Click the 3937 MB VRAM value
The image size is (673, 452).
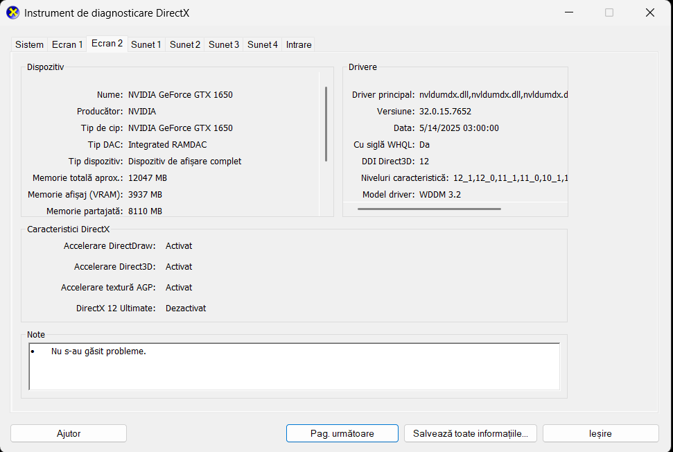pos(145,195)
